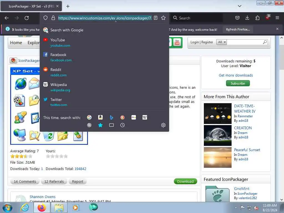The width and height of the screenshot is (284, 213).
Task: Reload the current page
Action: pos(27,18)
